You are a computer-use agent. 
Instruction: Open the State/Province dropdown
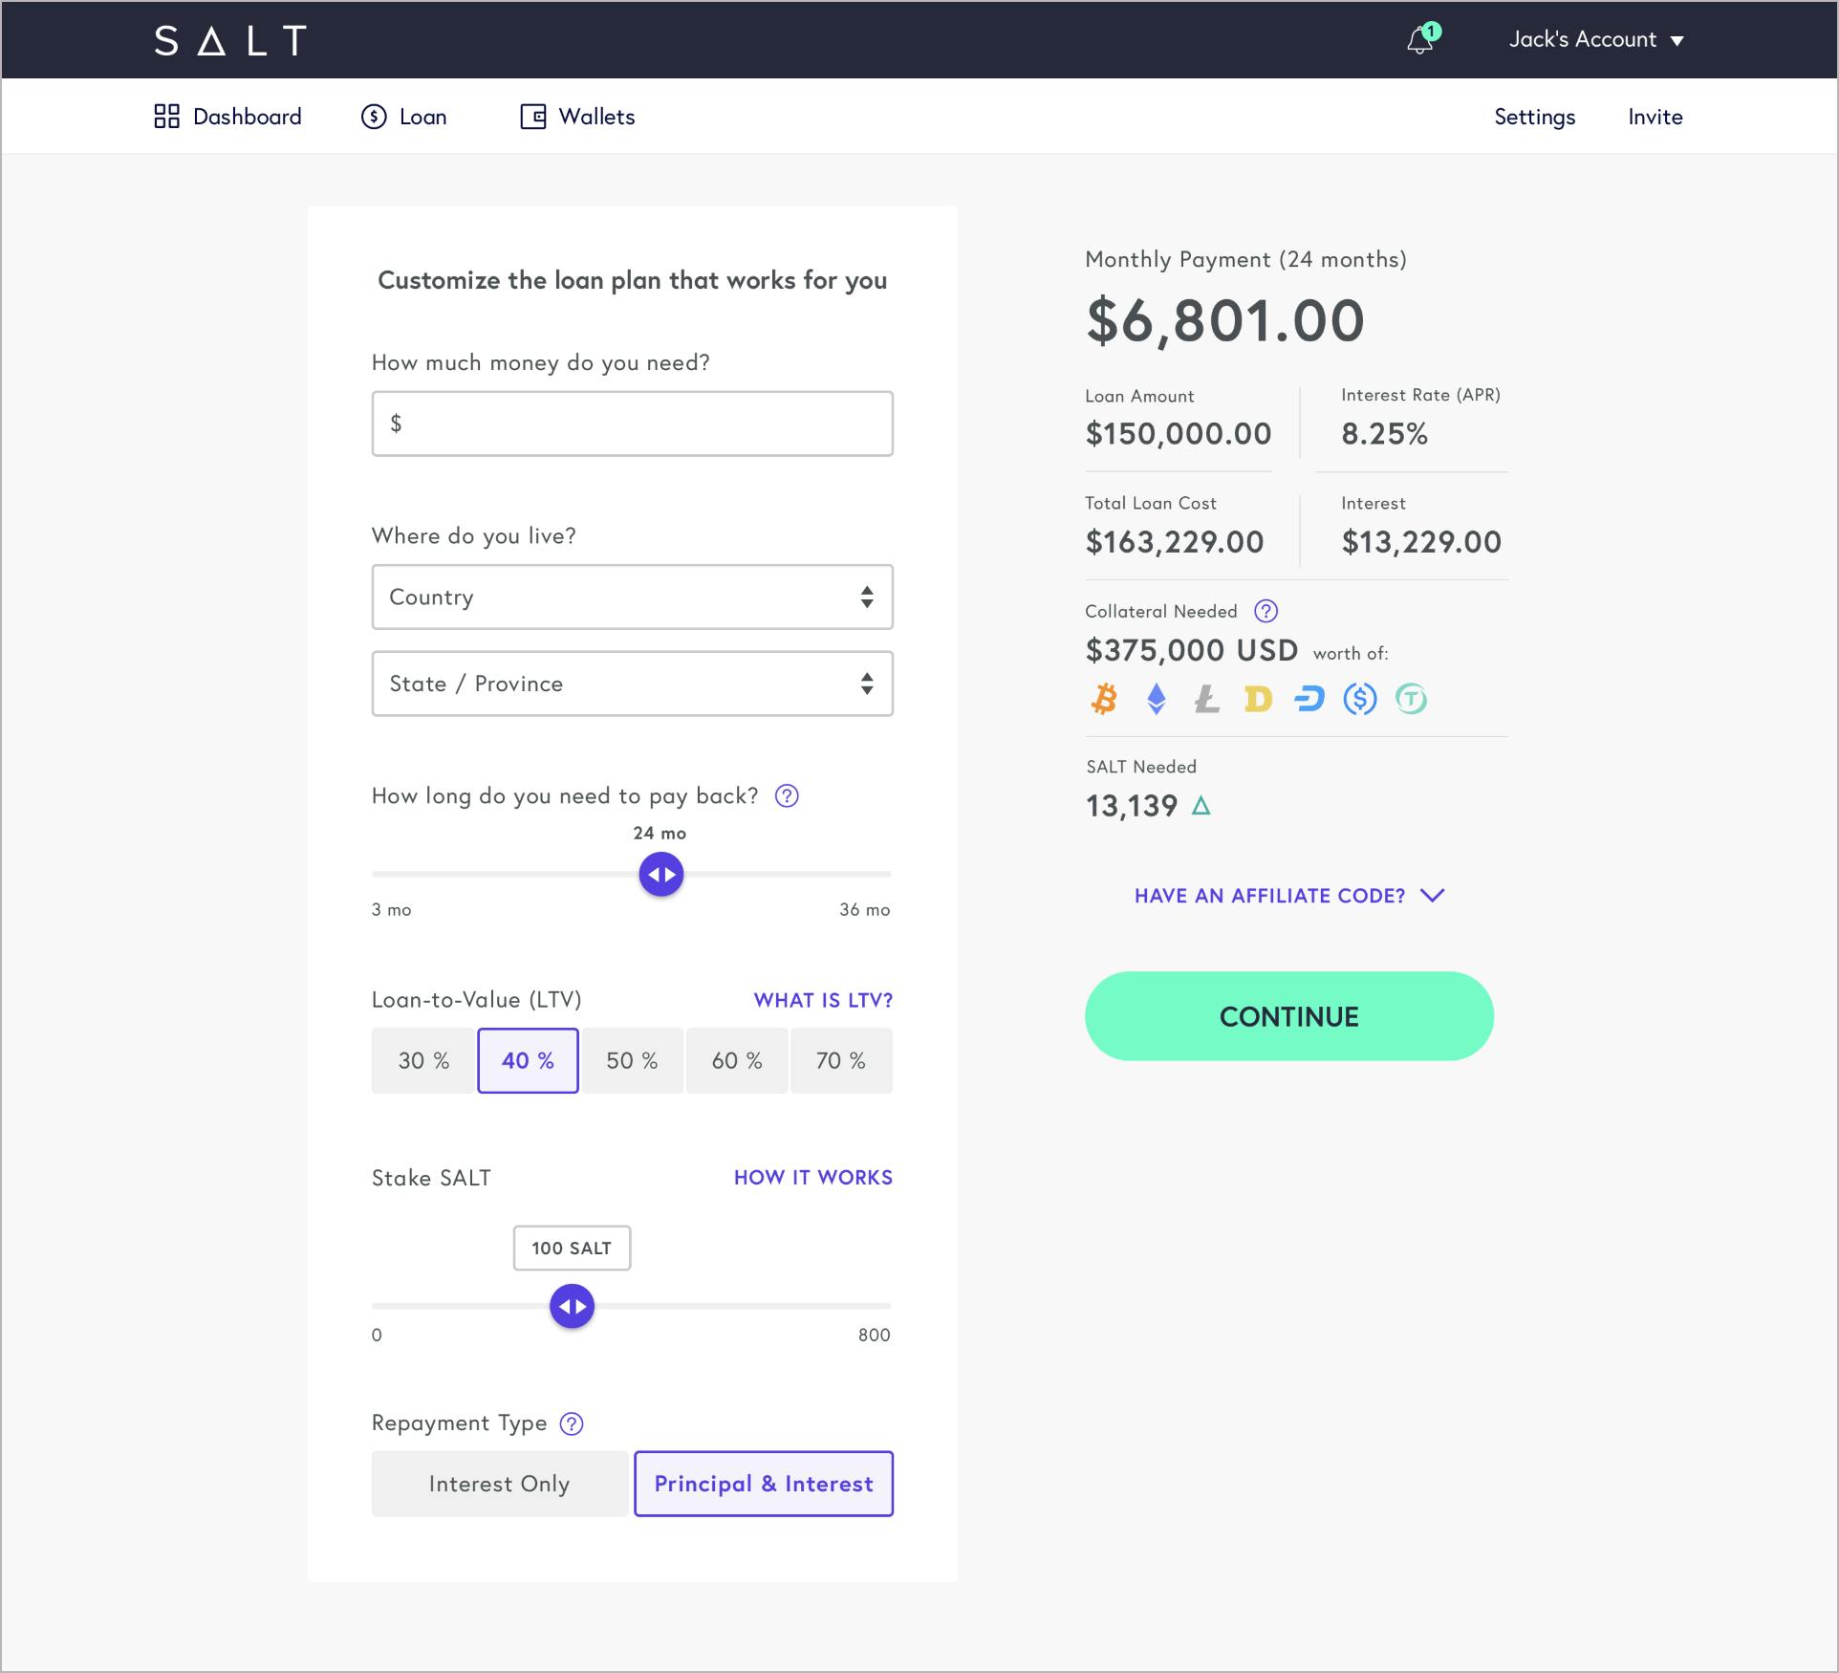tap(631, 683)
